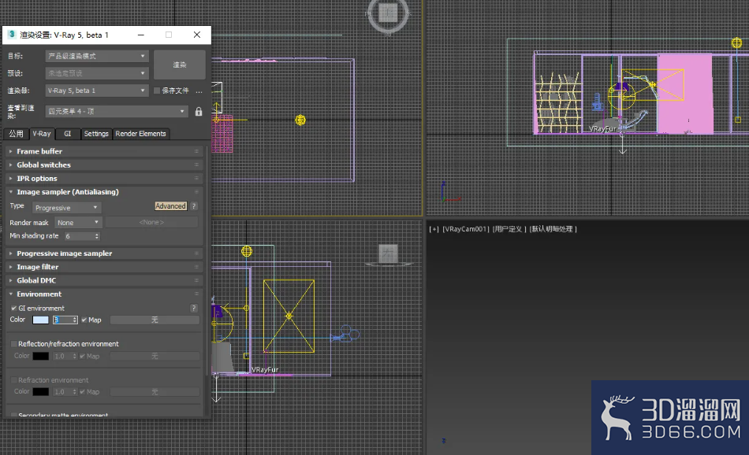
Task: Uncheck the GI environment checkbox
Action: (x=14, y=308)
